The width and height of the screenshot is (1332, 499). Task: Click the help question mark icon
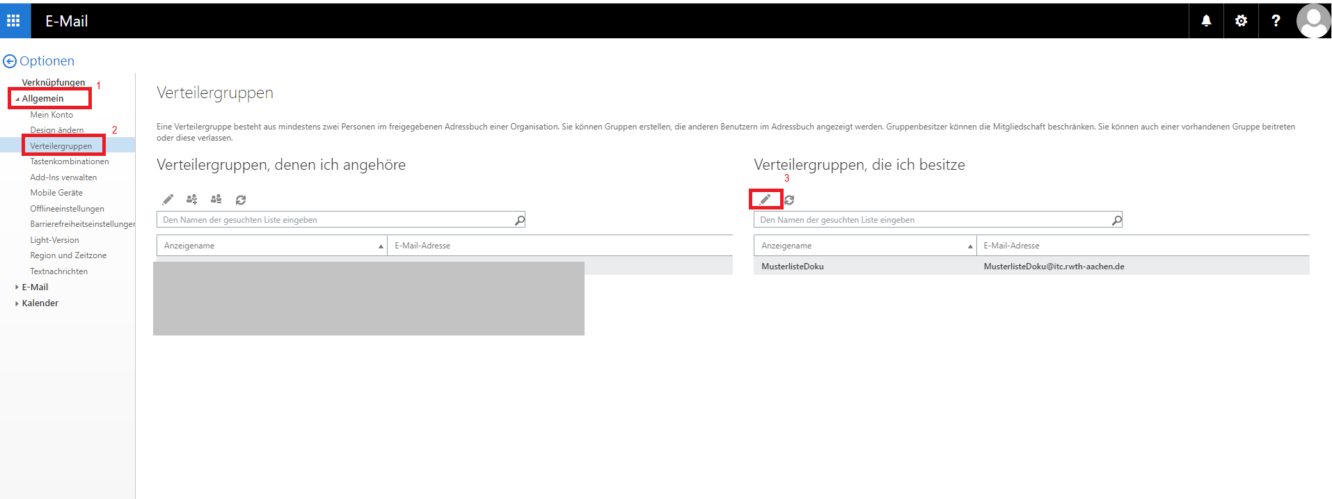[x=1276, y=21]
